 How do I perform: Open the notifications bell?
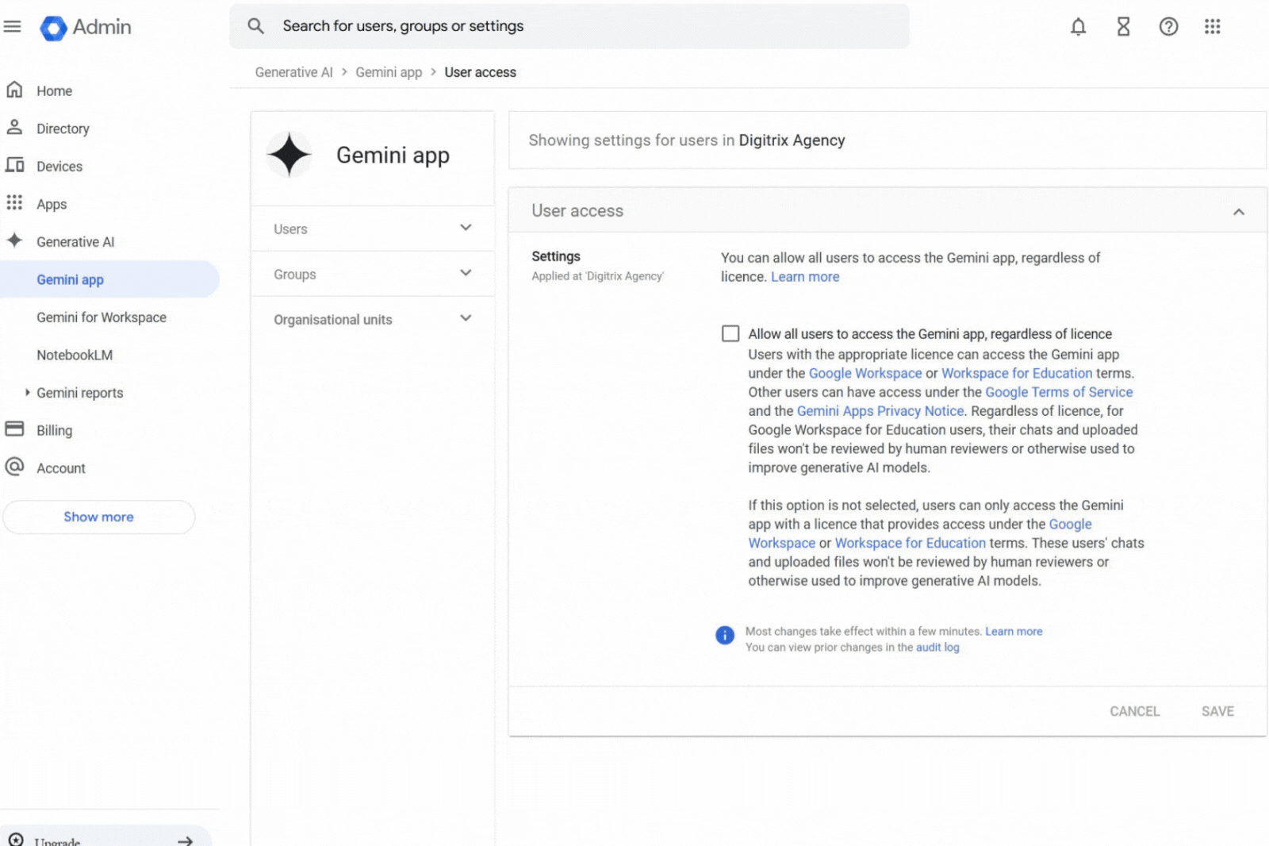(1078, 26)
